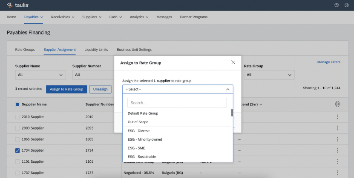This screenshot has width=354, height=178.
Task: Switch to Business Unit Settings tab
Action: (x=134, y=50)
